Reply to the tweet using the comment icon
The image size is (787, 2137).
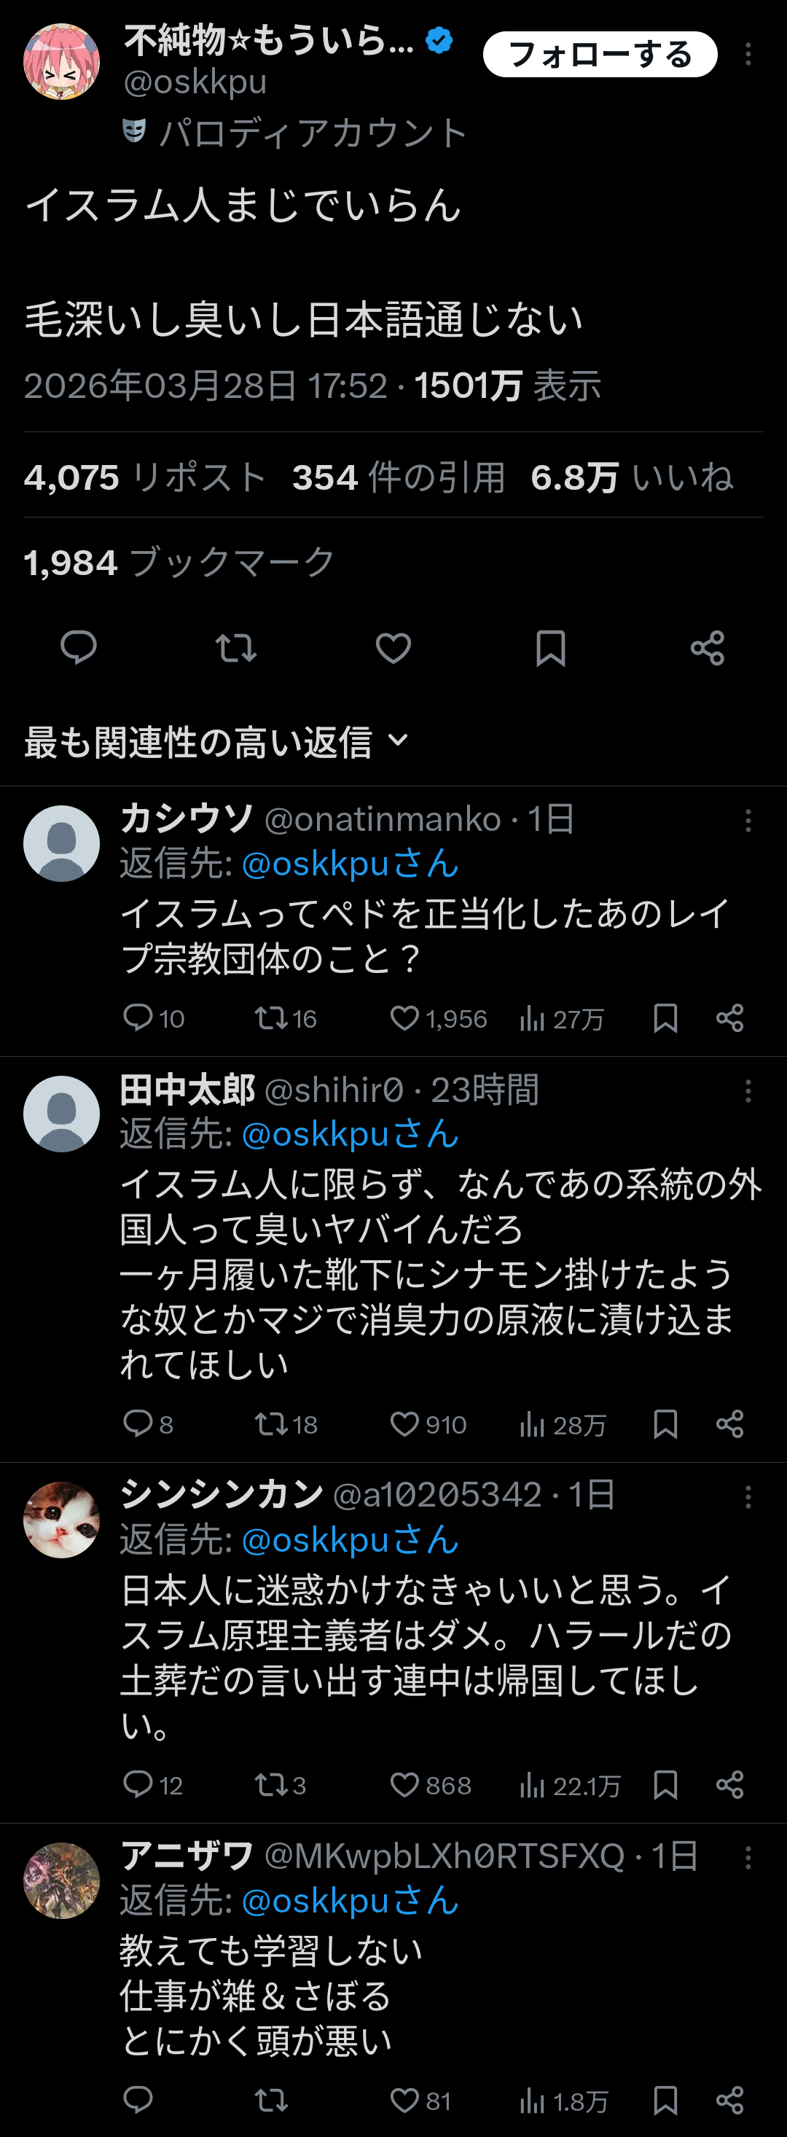coord(79,649)
